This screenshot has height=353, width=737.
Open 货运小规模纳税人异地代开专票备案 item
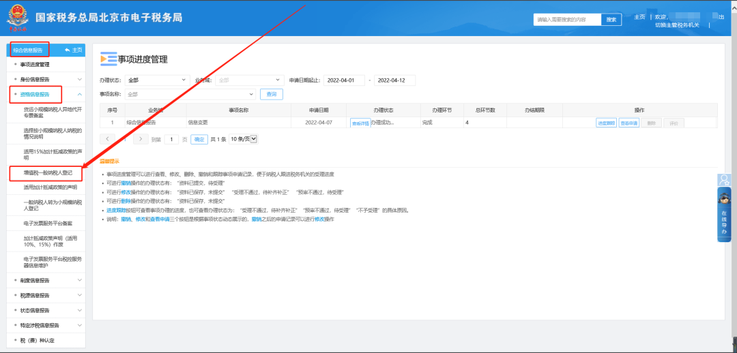click(53, 112)
